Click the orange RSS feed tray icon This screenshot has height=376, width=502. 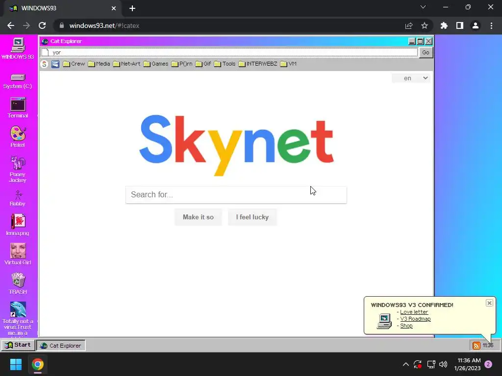click(477, 345)
